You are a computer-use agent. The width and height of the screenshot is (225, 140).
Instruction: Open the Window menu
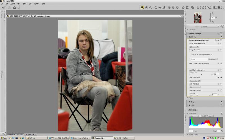pyautogui.click(x=37, y=4)
